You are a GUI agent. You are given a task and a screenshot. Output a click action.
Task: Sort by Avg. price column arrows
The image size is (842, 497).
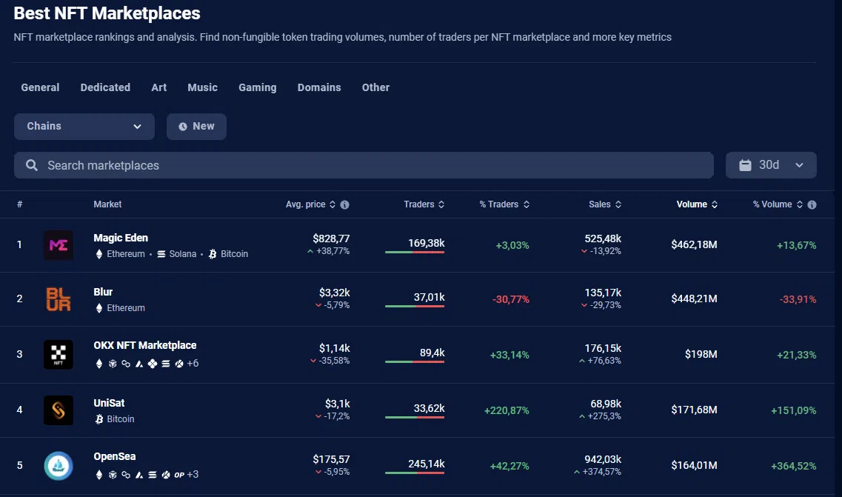click(333, 204)
